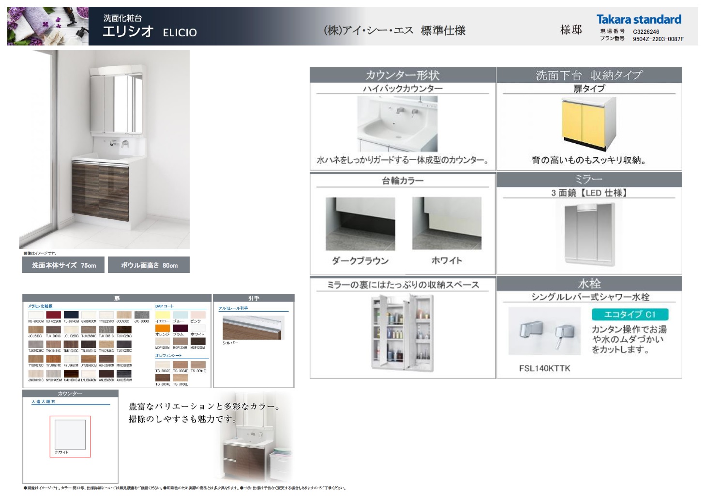Click the ボウル面高さ 80cm label
The image size is (705, 498).
[149, 265]
